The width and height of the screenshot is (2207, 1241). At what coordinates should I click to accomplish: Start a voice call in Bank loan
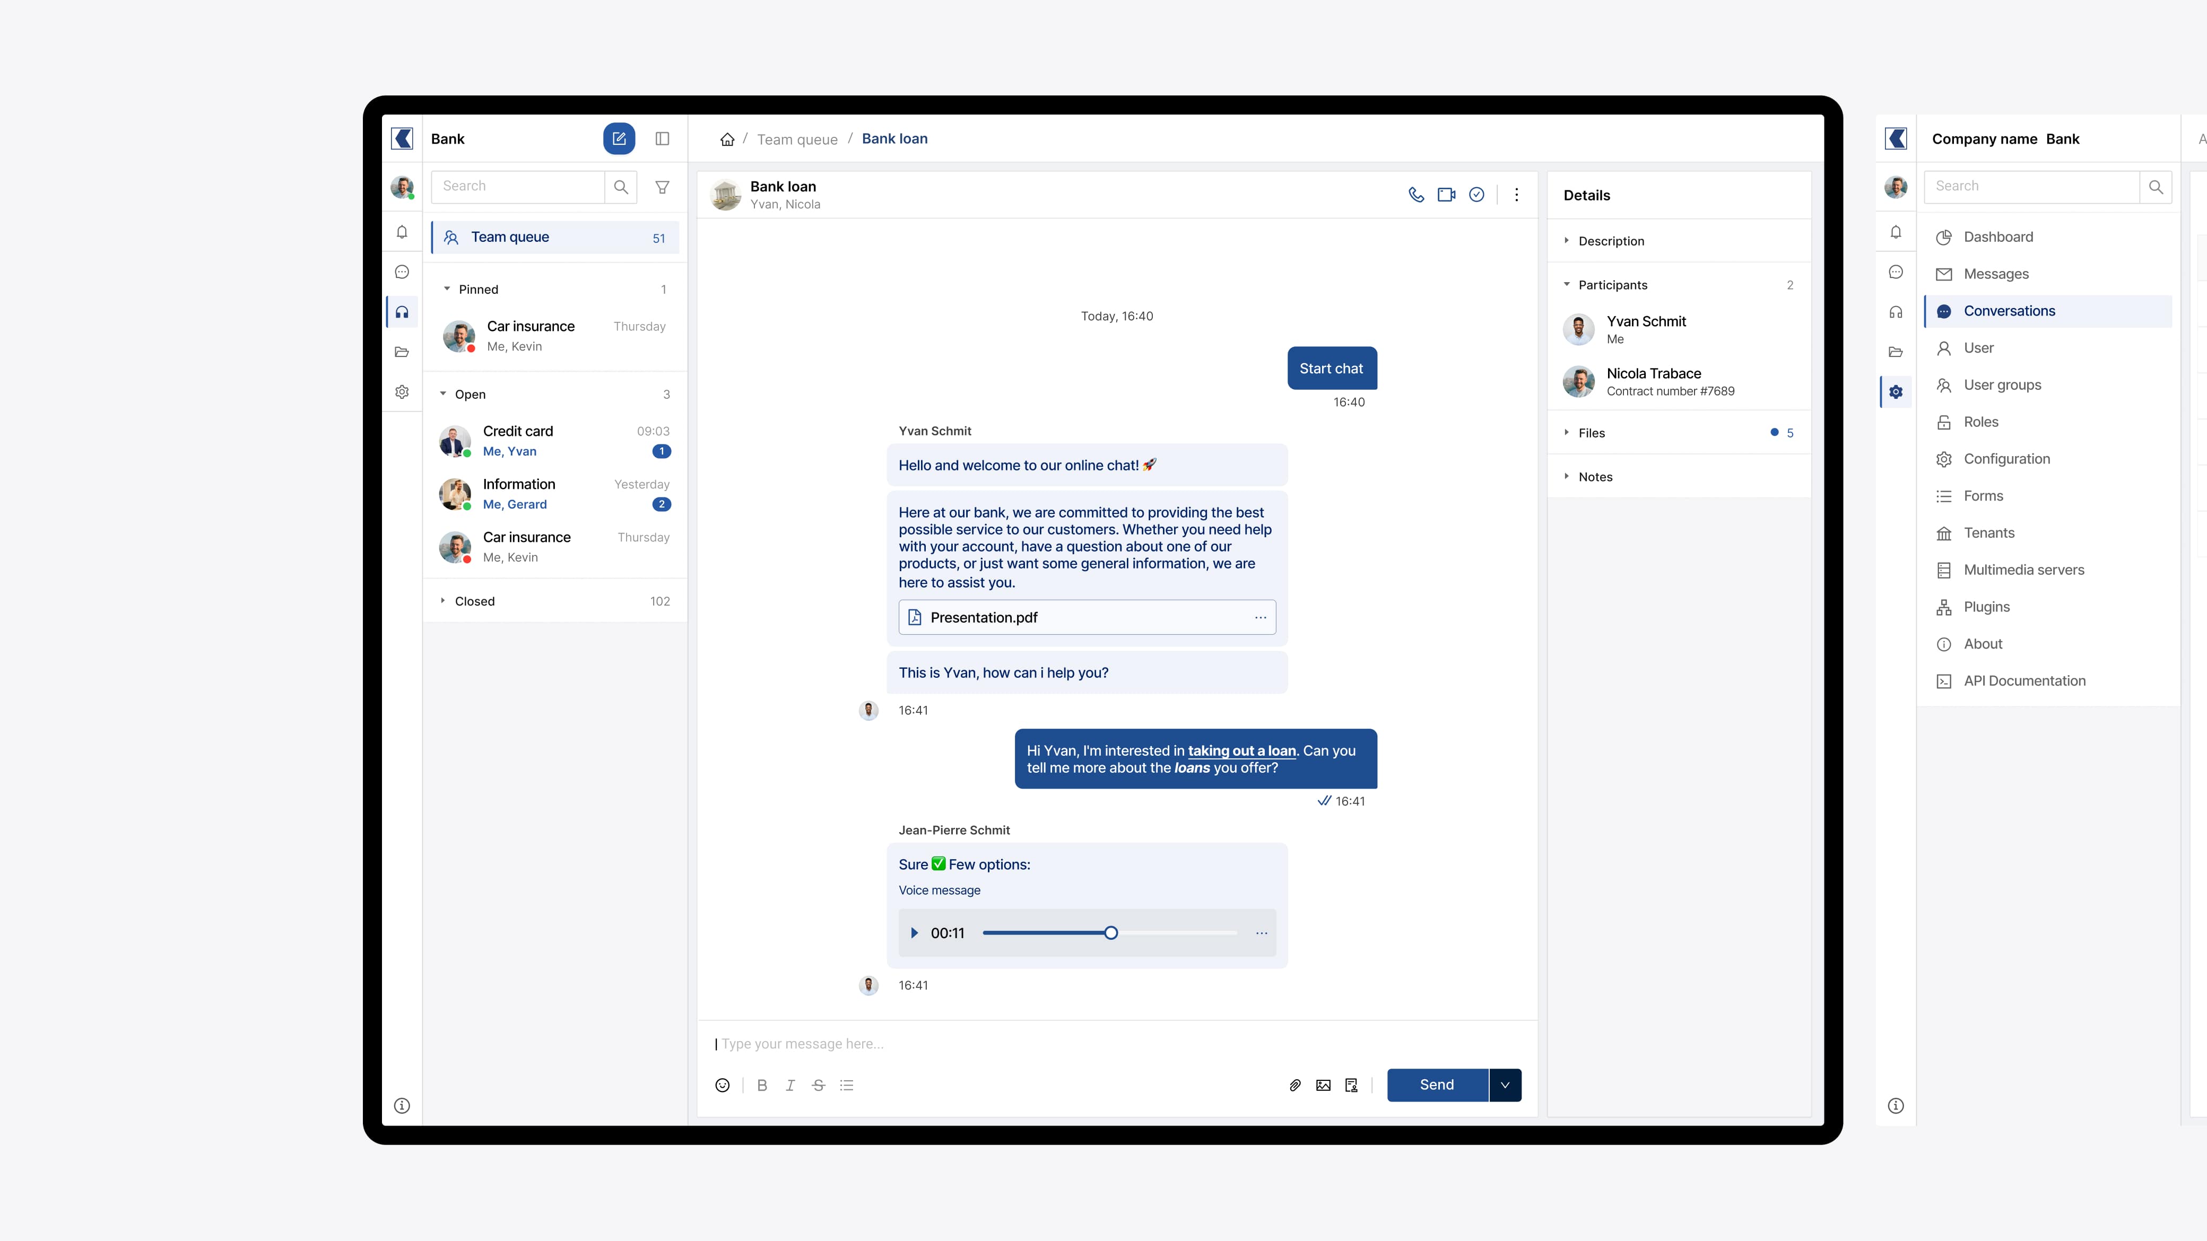pos(1416,195)
